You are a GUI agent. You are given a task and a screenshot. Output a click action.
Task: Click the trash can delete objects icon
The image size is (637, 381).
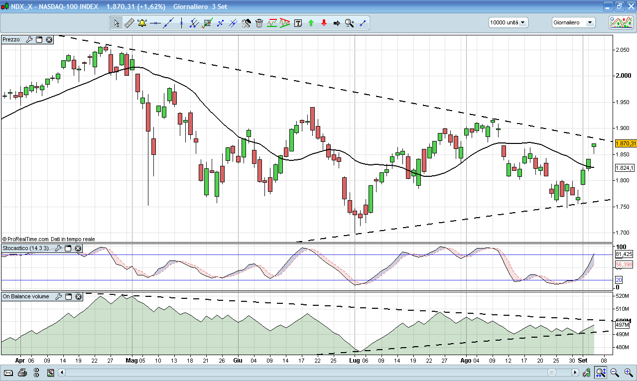[x=259, y=23]
